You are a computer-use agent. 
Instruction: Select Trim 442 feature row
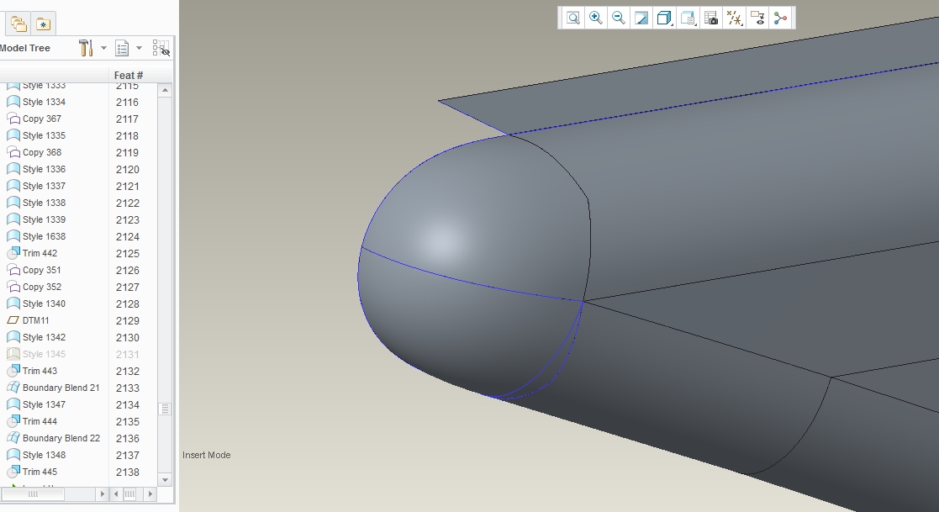(40, 253)
